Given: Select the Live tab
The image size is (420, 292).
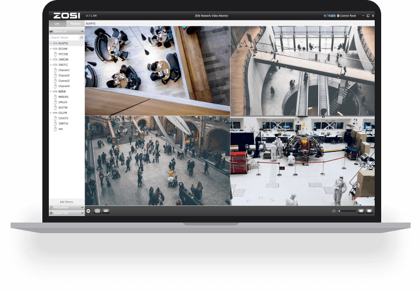Looking at the screenshot, I should (x=57, y=24).
